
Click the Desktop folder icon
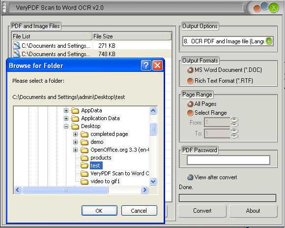(x=75, y=126)
